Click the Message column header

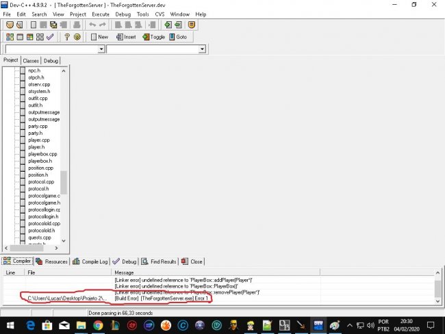[x=216, y=272]
